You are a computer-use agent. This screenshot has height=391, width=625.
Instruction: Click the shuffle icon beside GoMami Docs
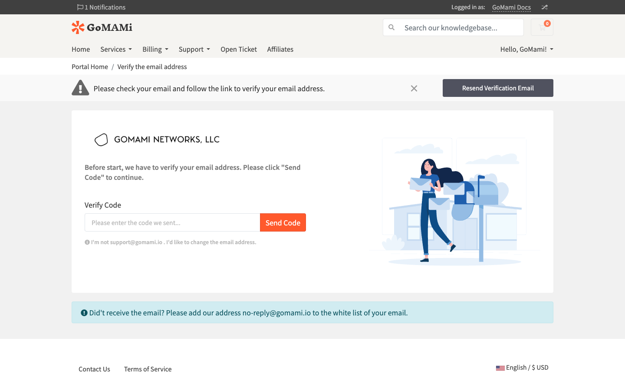[x=545, y=7]
